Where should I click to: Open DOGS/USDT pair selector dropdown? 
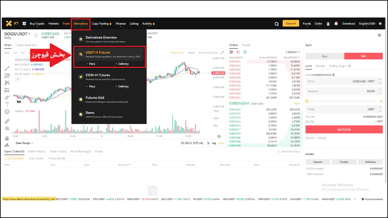click(17, 34)
